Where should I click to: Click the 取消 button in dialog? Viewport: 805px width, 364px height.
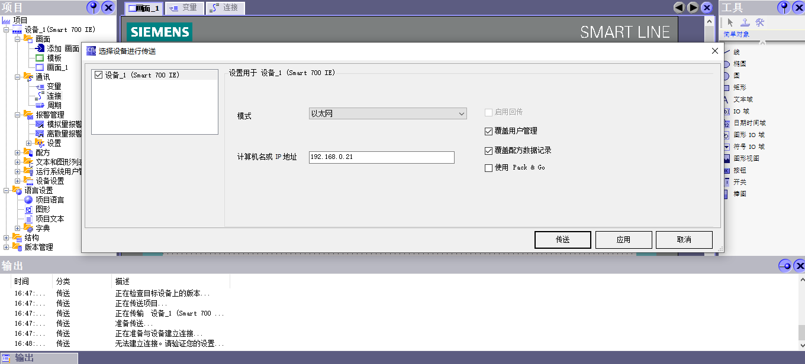684,240
